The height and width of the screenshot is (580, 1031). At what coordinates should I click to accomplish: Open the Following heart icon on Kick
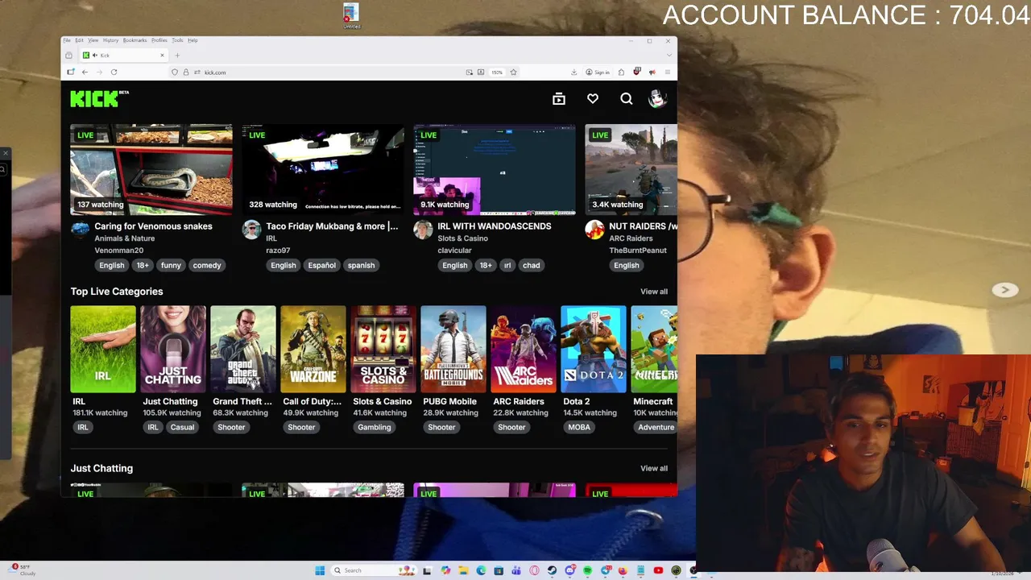(x=593, y=98)
